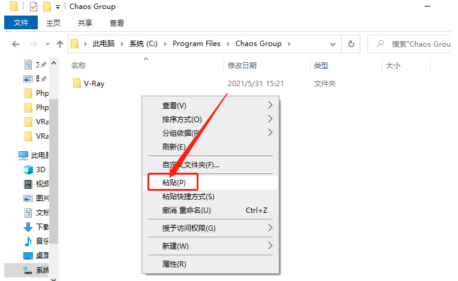Viewport: 458px width, 281px height.
Task: Select Customize this folder (自定义文件夹)
Action: [x=210, y=165]
